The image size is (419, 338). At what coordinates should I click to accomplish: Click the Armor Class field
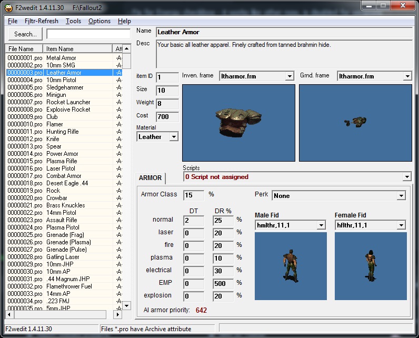click(x=194, y=195)
